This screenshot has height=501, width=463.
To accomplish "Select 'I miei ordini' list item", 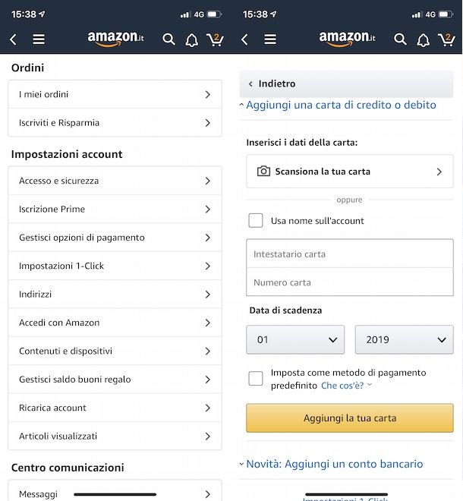I will pos(115,95).
